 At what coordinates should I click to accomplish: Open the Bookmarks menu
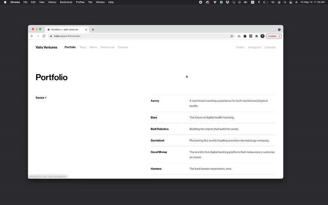pyautogui.click(x=66, y=2)
